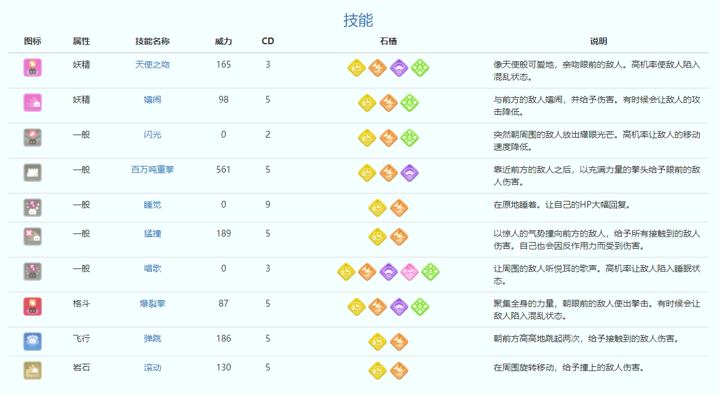
Task: Click the pink skill icon in the 嬉闹 row
Action: point(33,103)
